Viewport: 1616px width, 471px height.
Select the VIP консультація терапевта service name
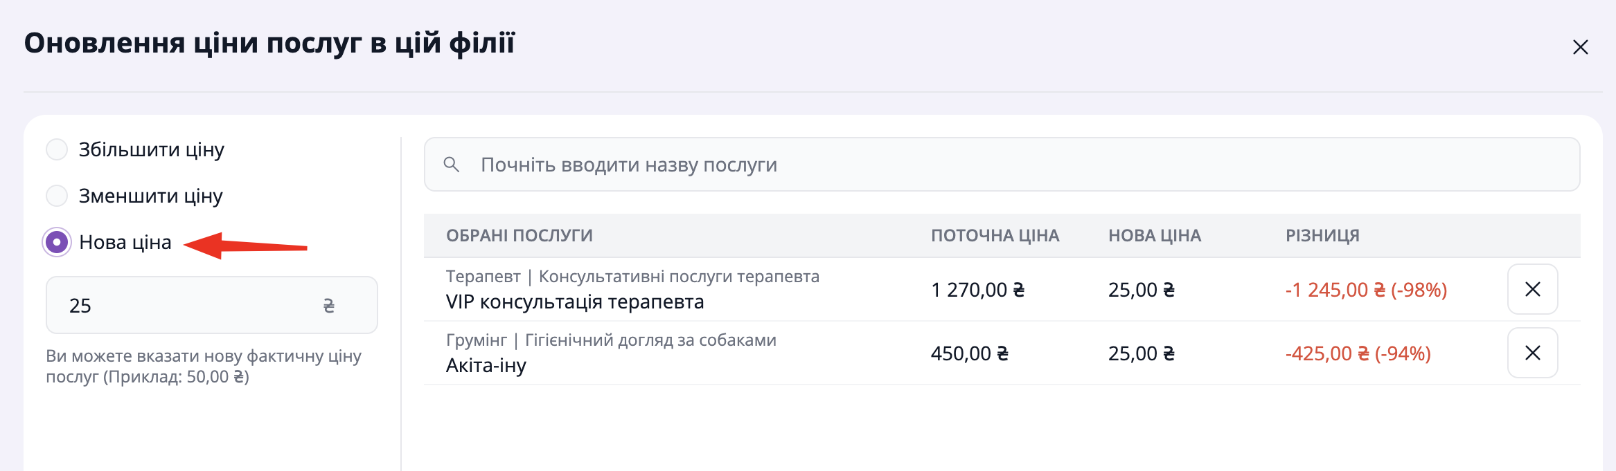(575, 302)
